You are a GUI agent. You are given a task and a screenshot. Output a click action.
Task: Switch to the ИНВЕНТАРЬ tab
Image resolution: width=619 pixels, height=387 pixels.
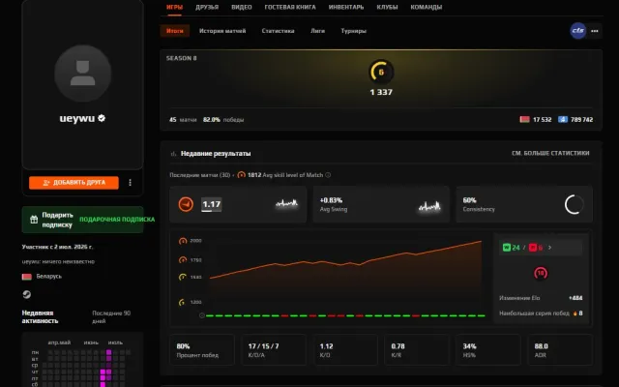[346, 7]
